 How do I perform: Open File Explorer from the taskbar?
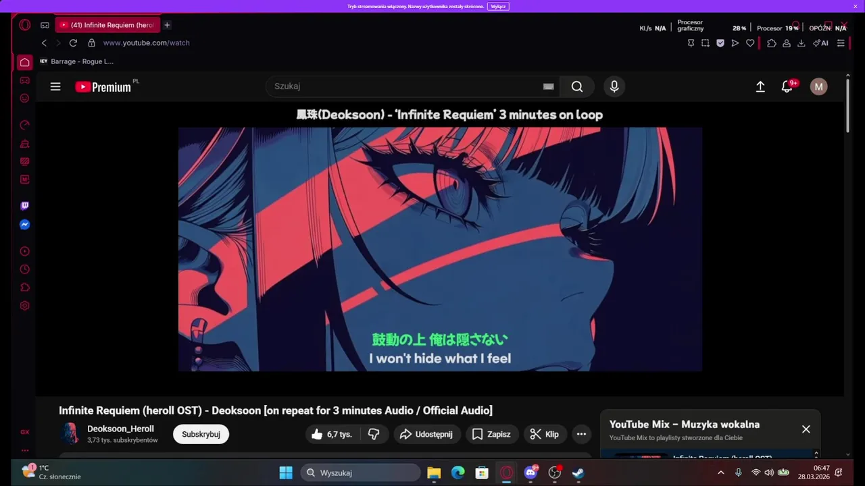(434, 473)
